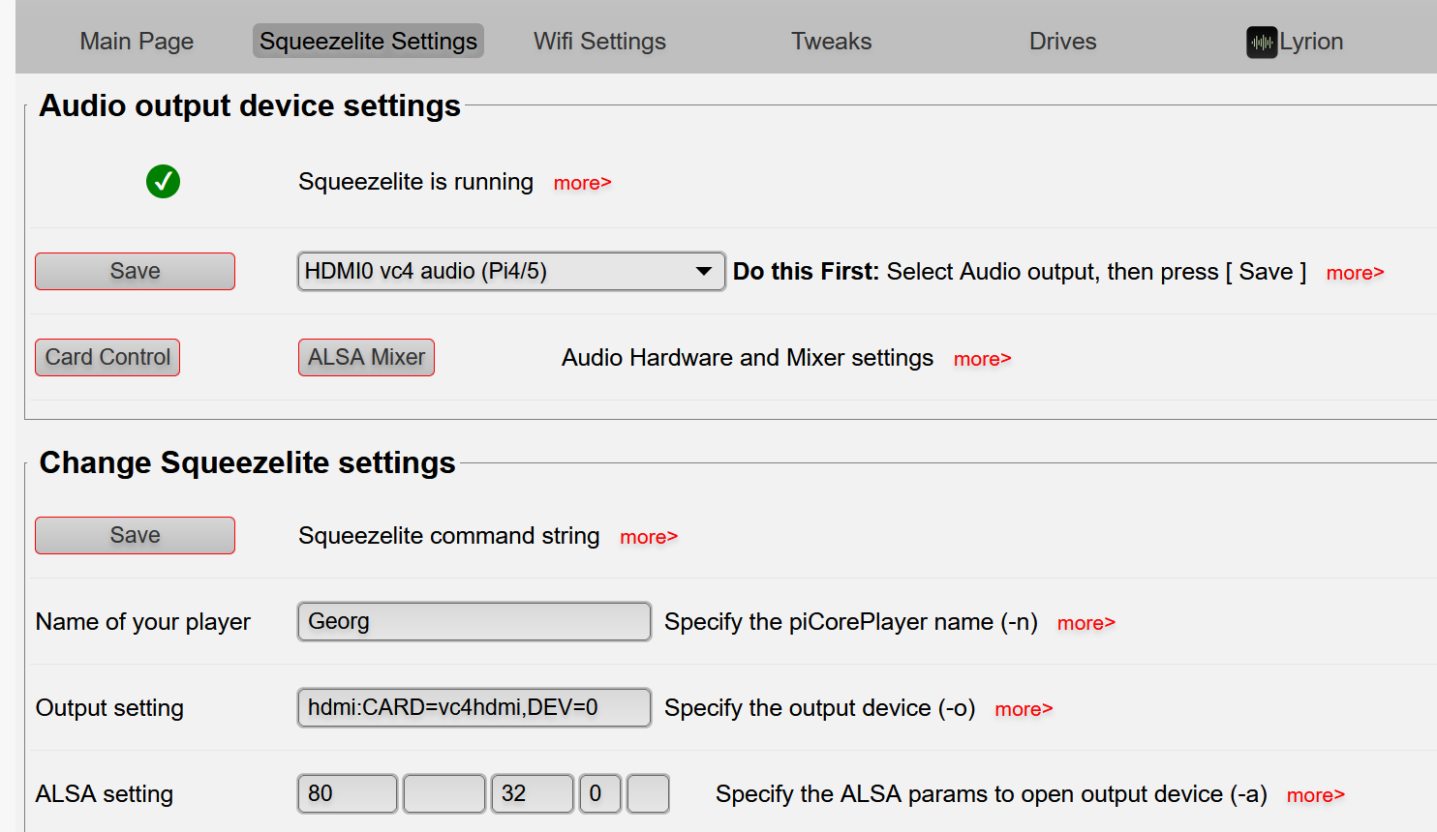Viewport: 1437px width, 832px height.
Task: Click the Do this First instruction text
Action: (x=1020, y=272)
